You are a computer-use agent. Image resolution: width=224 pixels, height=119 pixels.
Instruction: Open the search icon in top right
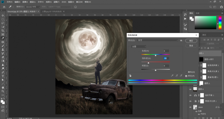point(210,7)
